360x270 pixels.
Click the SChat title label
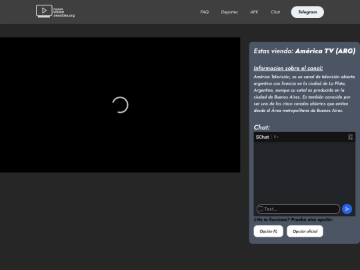click(262, 137)
